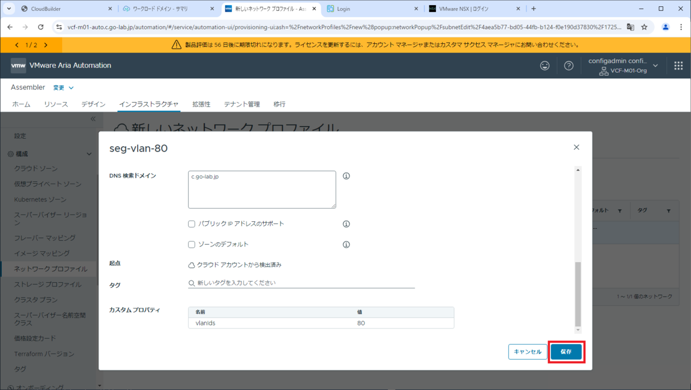
Task: Show info icon beside ゾーンのデフォルト
Action: pyautogui.click(x=347, y=244)
